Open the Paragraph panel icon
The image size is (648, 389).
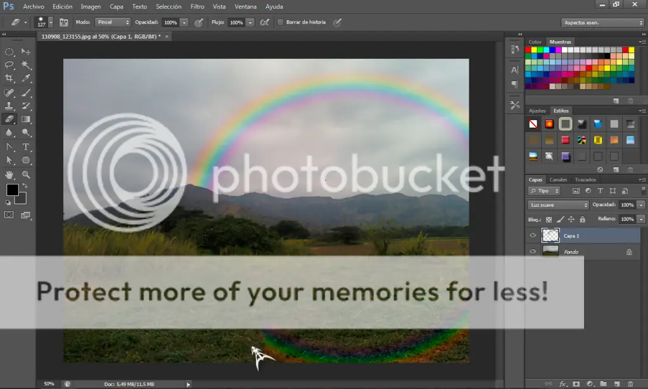(x=515, y=85)
